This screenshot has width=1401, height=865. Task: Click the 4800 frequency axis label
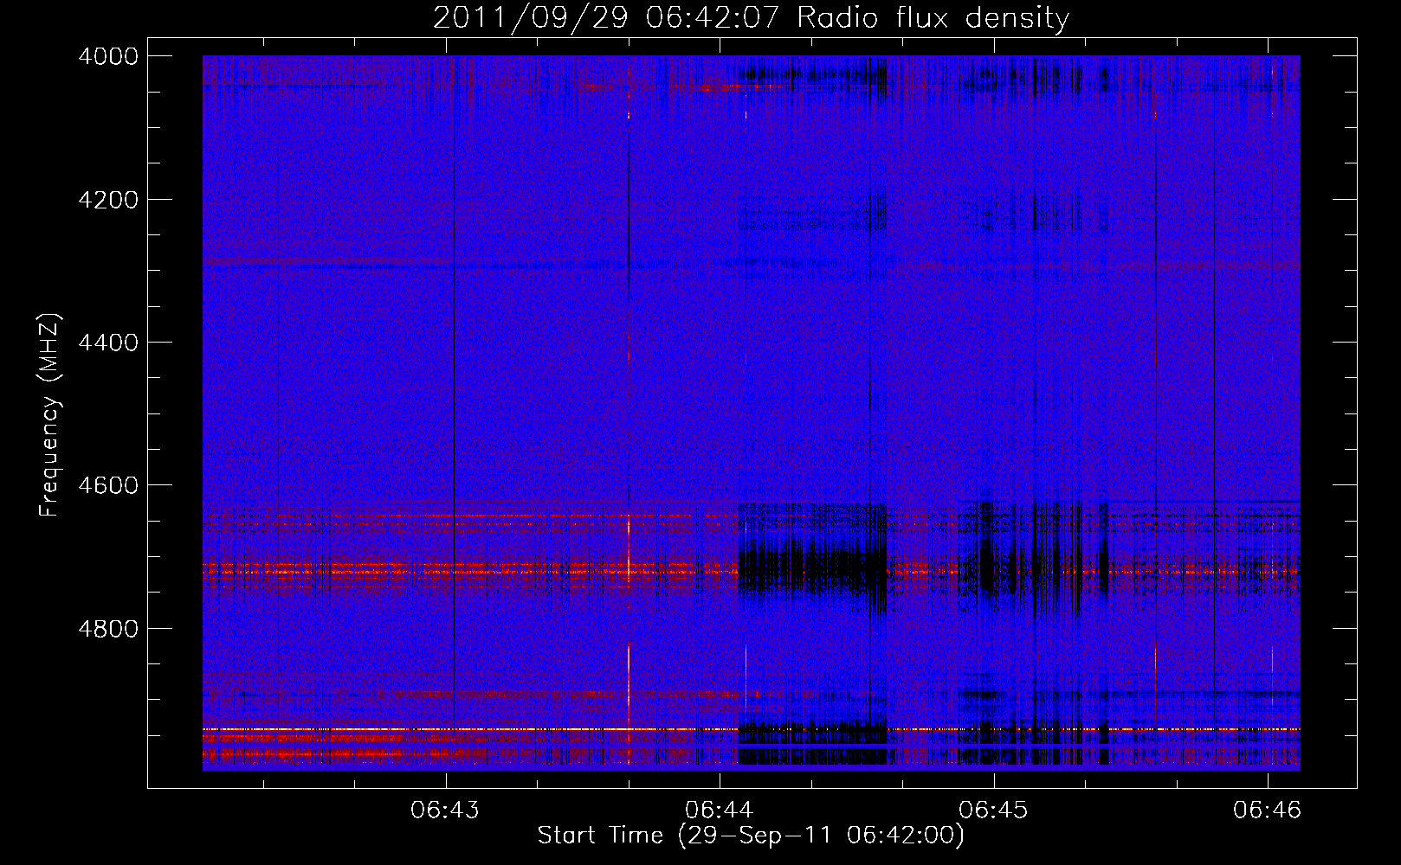108,629
